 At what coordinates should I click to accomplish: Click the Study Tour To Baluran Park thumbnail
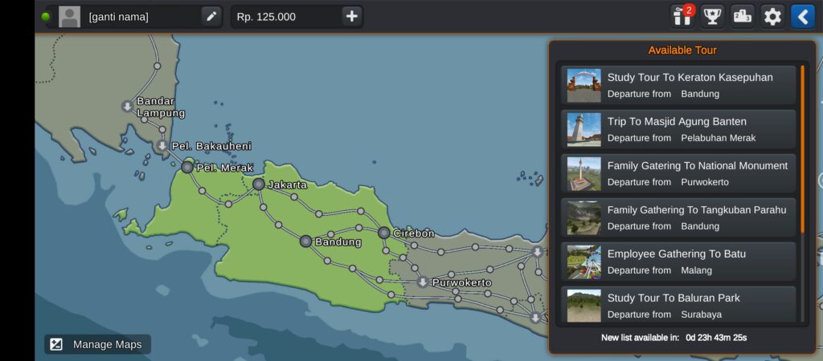583,305
